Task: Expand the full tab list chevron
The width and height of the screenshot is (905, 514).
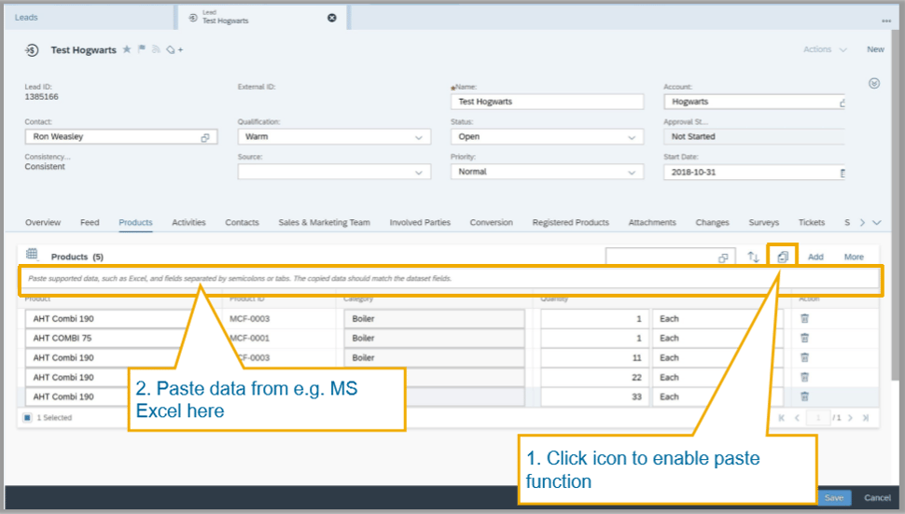Action: click(877, 223)
